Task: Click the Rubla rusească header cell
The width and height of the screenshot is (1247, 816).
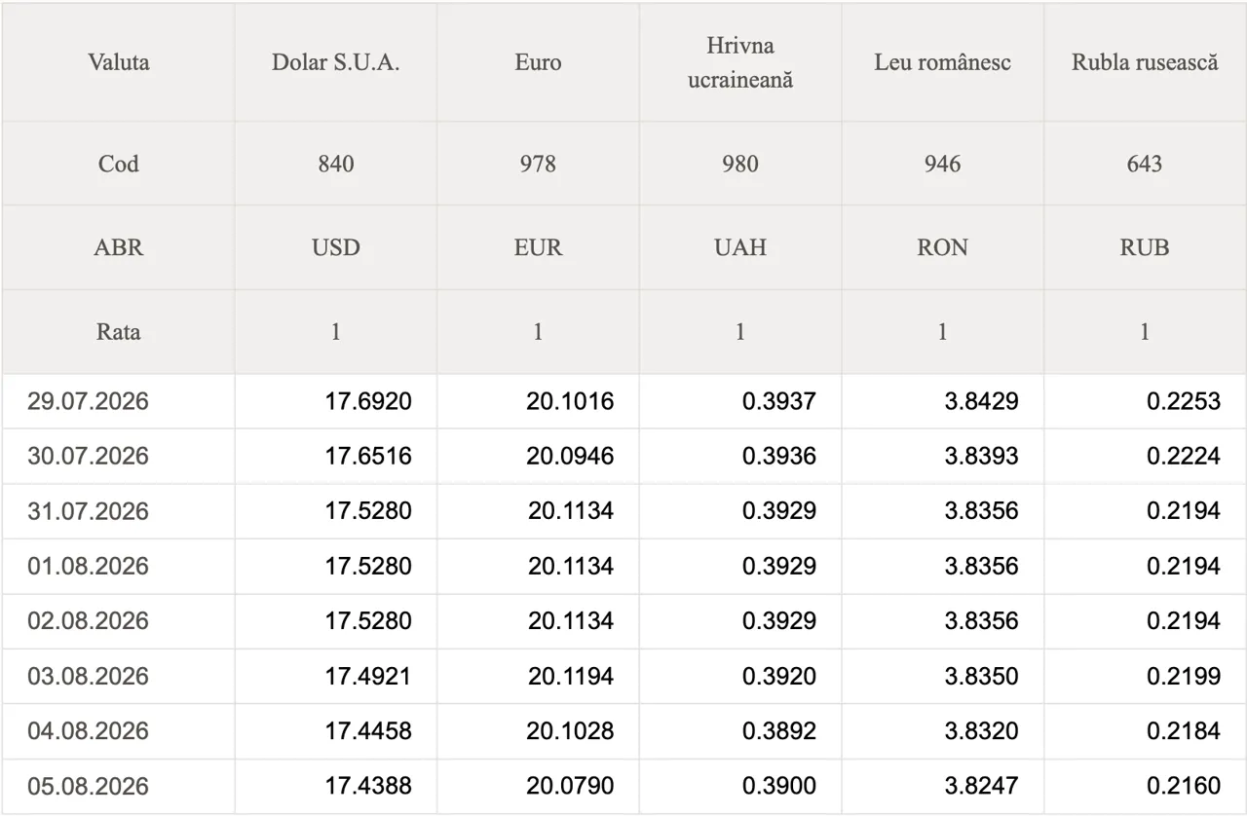Action: click(x=1145, y=62)
